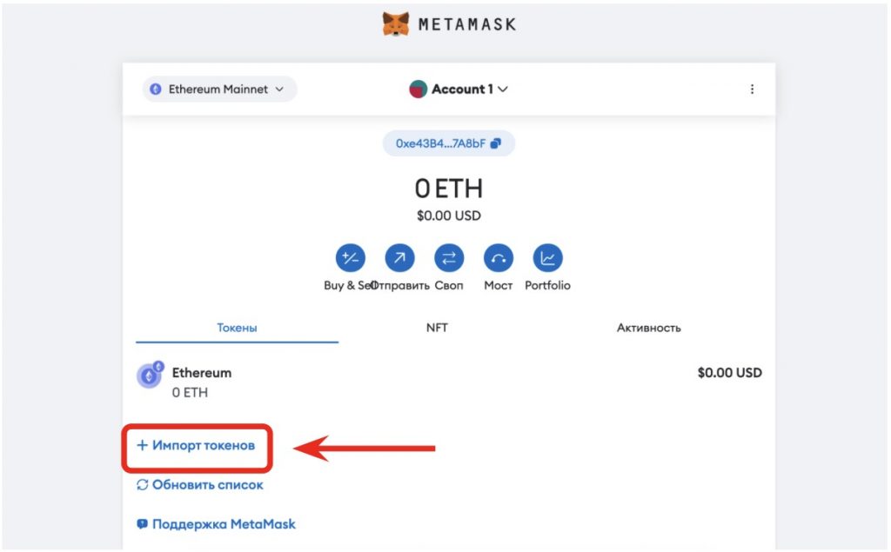Click the Ethereum token logo icon
Image resolution: width=891 pixels, height=552 pixels.
pos(150,375)
